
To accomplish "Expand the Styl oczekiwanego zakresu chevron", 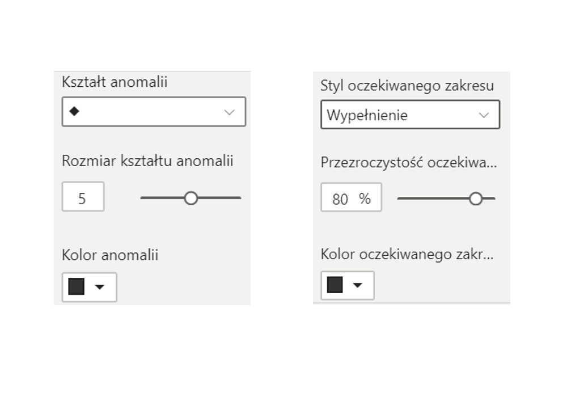I will pyautogui.click(x=484, y=115).
